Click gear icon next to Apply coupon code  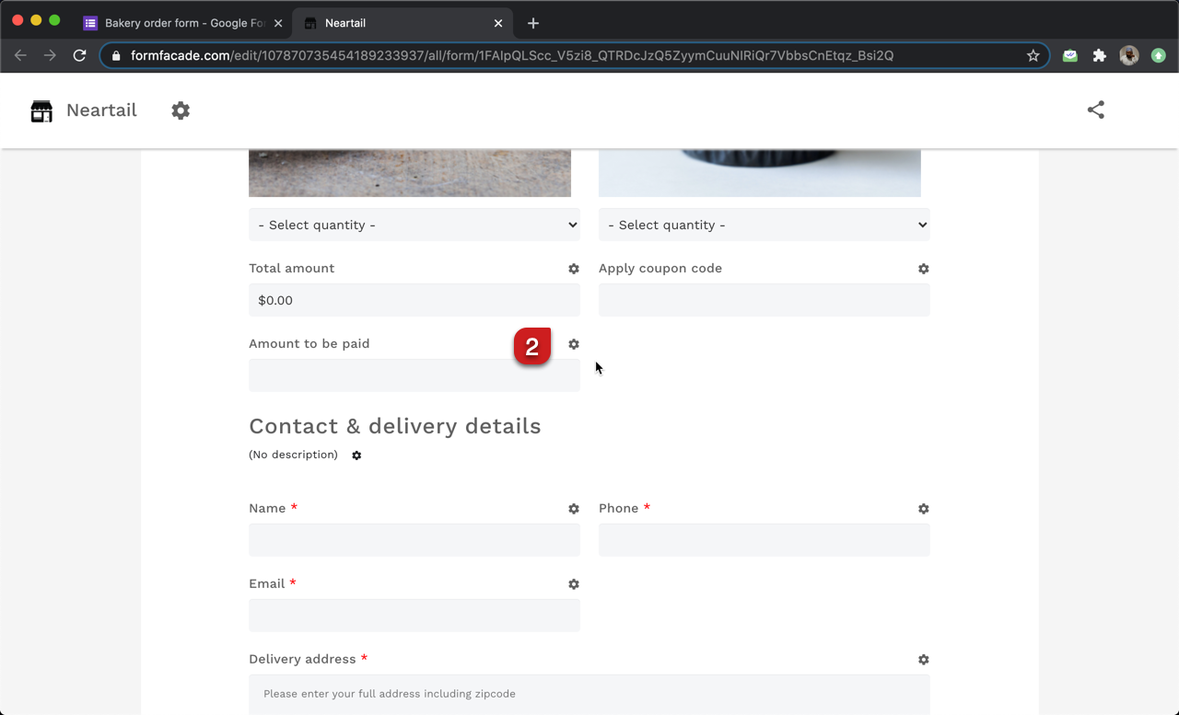924,269
